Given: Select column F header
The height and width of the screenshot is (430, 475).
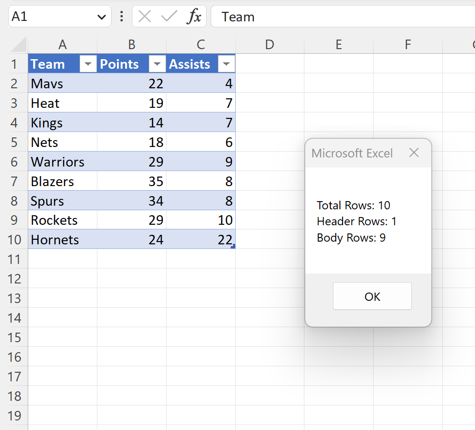Looking at the screenshot, I should [408, 45].
